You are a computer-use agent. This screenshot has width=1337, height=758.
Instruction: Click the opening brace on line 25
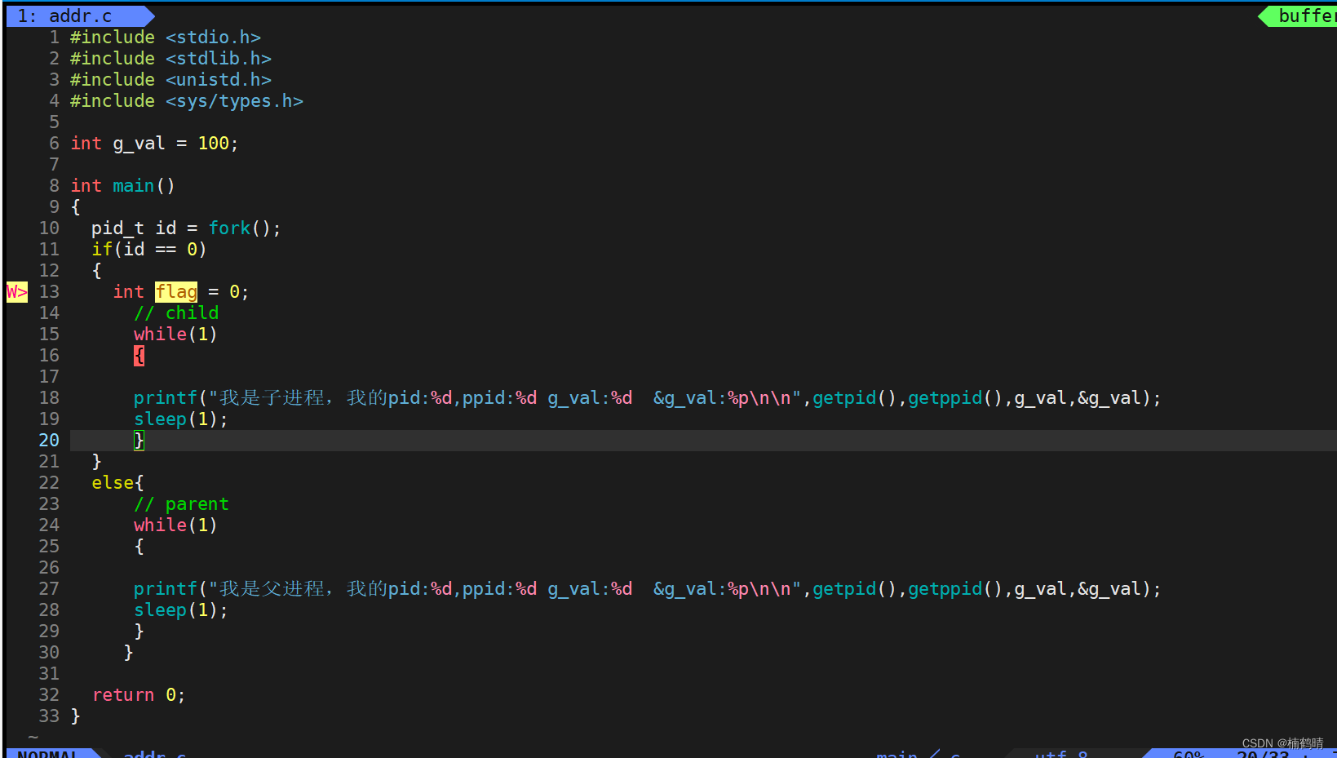click(139, 546)
